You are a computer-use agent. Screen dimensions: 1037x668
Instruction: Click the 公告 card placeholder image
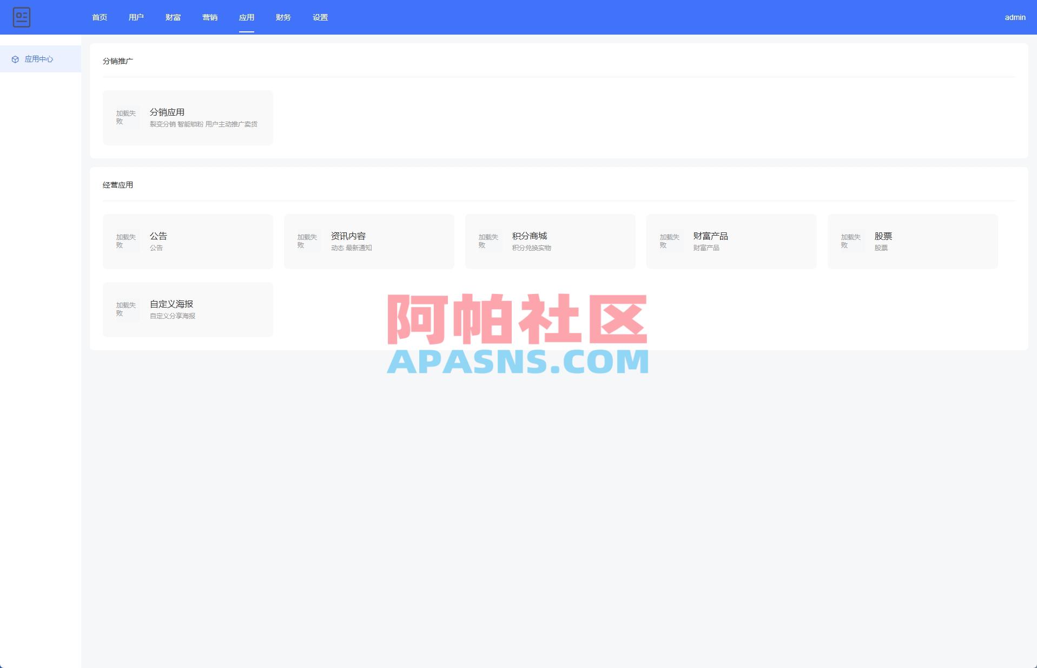point(126,241)
